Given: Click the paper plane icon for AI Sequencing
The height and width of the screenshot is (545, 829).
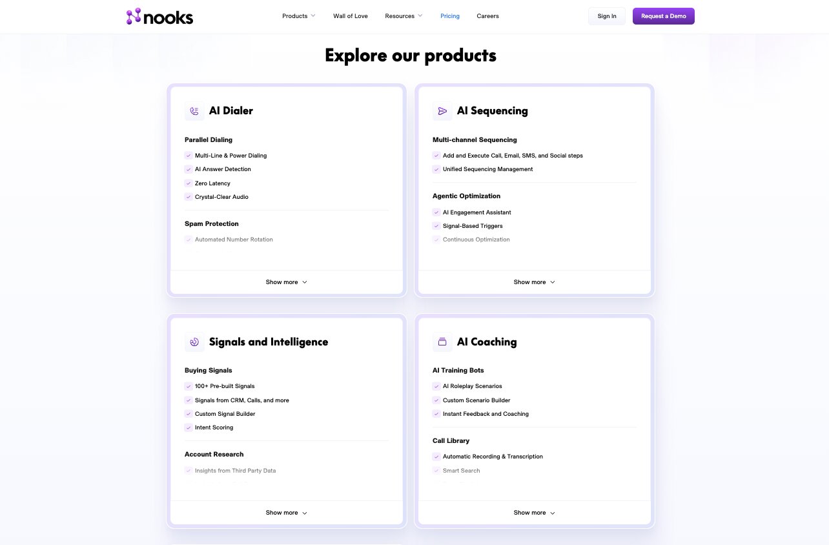Looking at the screenshot, I should 442,111.
